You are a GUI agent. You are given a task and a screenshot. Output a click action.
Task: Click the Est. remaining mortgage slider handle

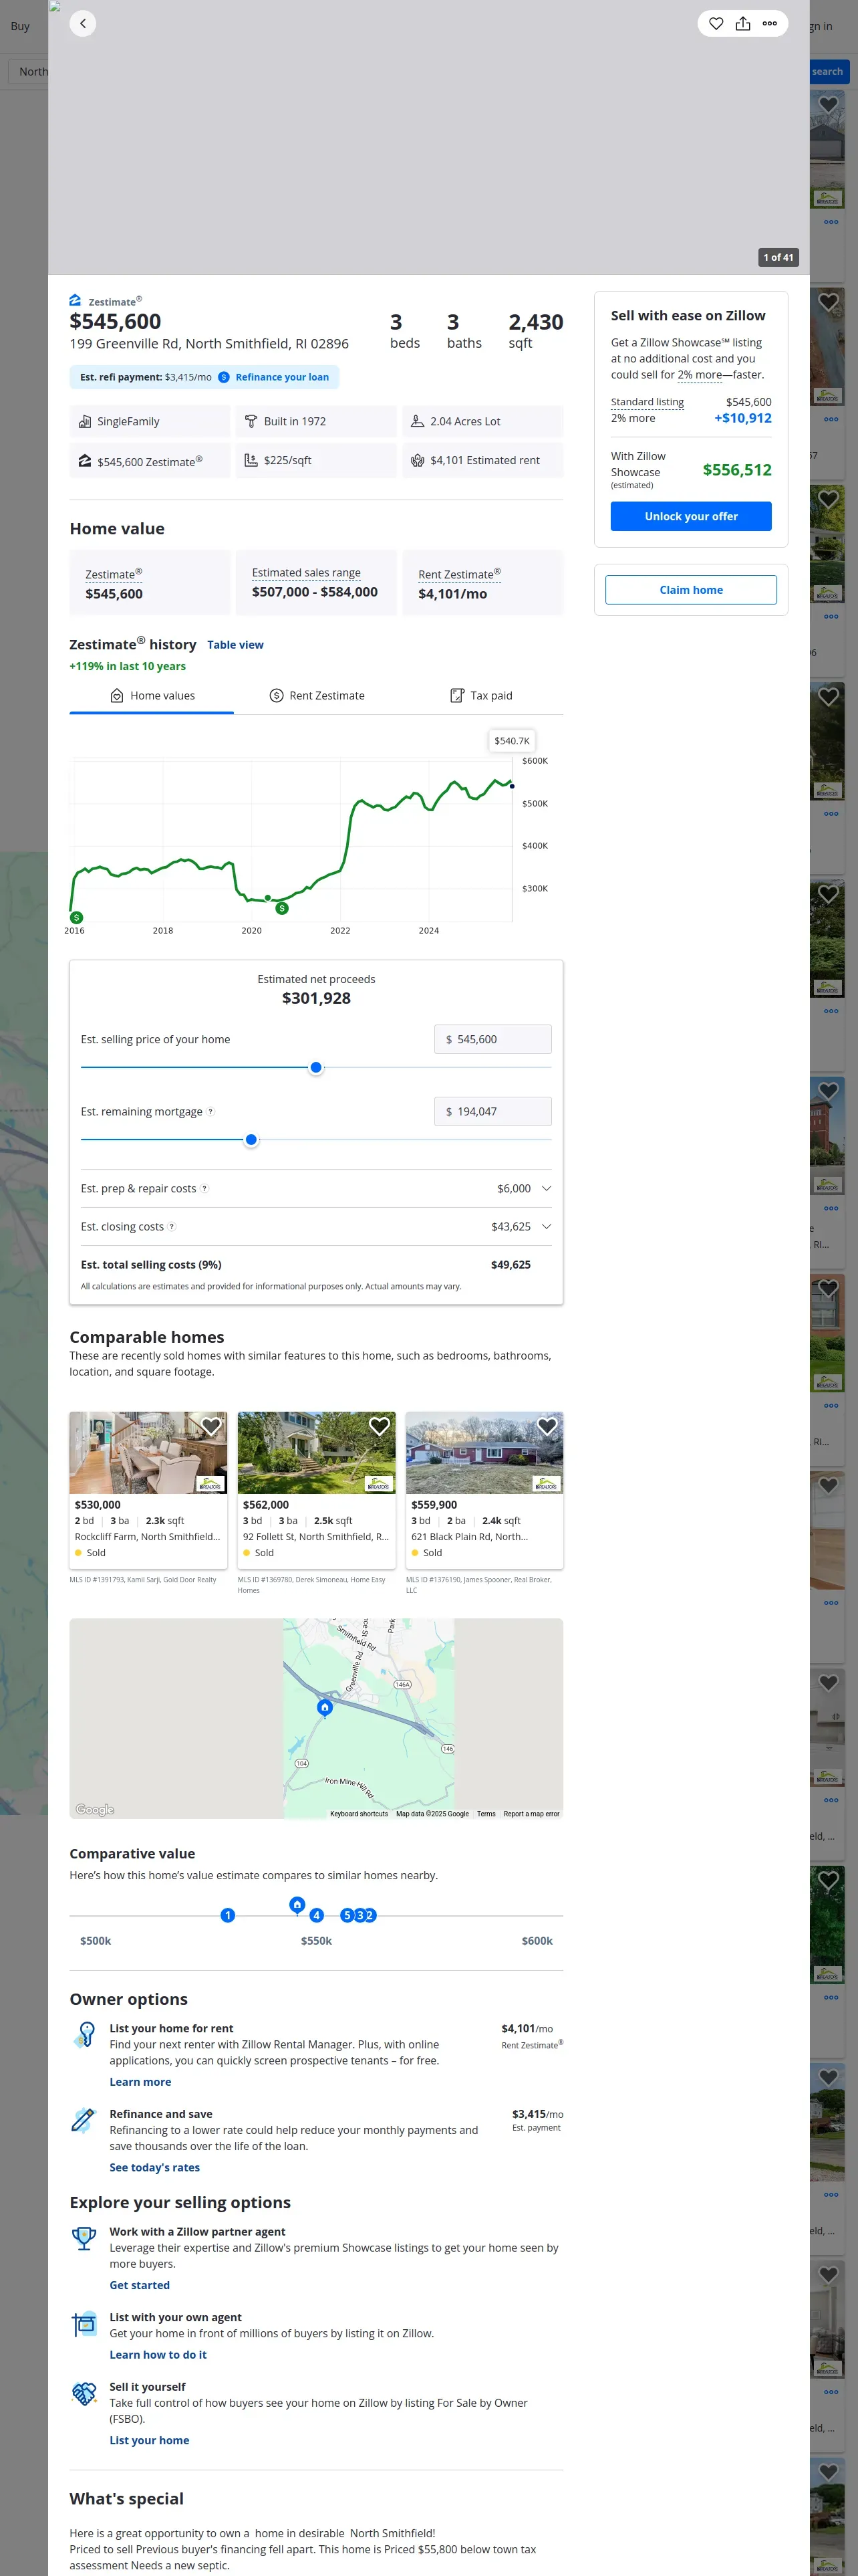(252, 1139)
